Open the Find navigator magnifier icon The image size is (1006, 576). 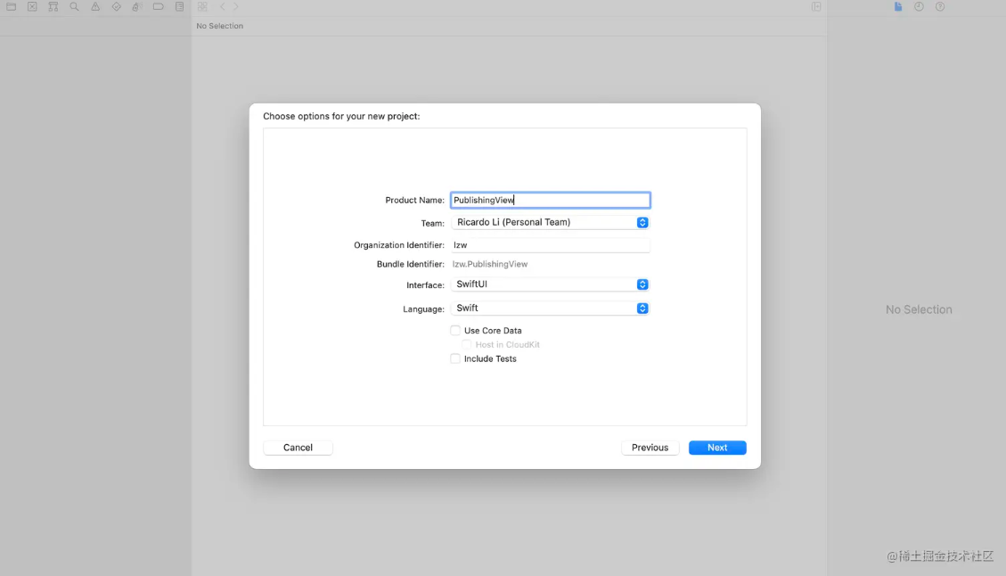coord(74,7)
